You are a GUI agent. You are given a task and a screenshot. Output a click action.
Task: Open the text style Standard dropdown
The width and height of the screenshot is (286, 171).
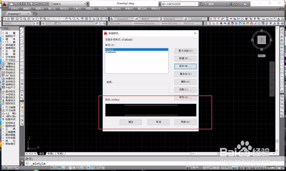124,19
